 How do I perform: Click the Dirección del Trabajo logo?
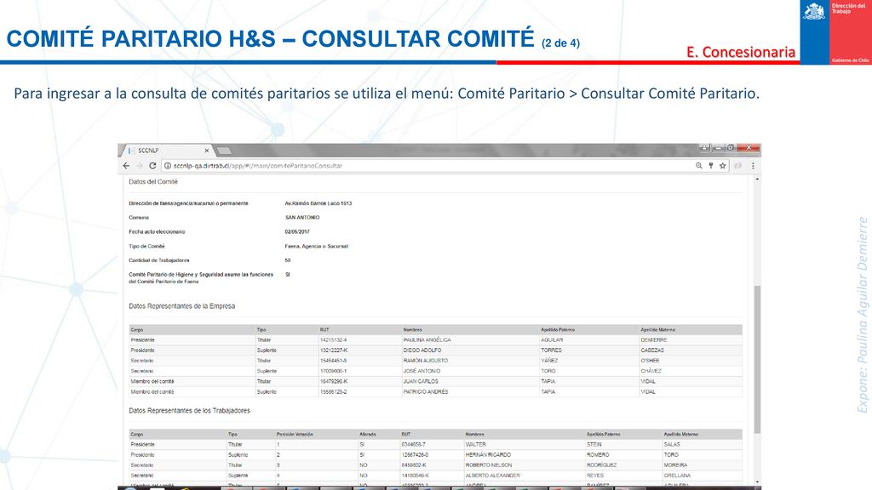[835, 32]
